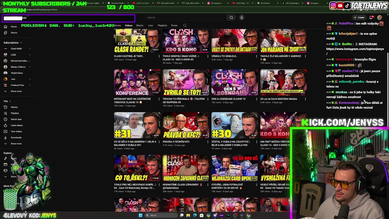This screenshot has width=389, height=219.
Task: Open VladaVideos subscription link
Action: (x=17, y=73)
